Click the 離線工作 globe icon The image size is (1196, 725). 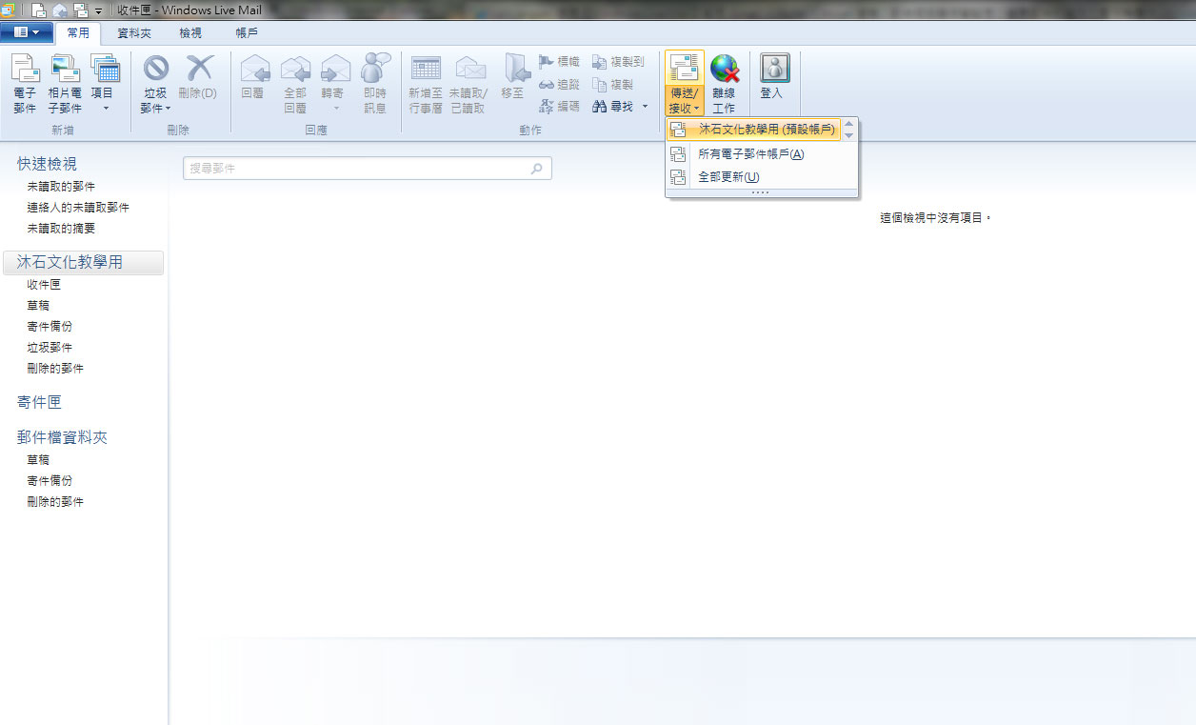pyautogui.click(x=724, y=70)
